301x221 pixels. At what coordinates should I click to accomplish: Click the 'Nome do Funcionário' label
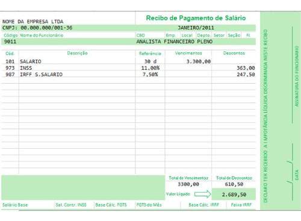coord(42,36)
